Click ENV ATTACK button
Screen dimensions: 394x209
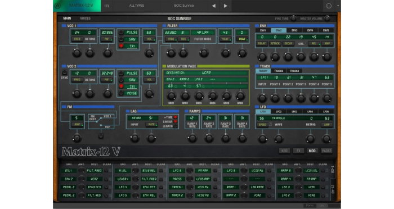[x=275, y=43]
